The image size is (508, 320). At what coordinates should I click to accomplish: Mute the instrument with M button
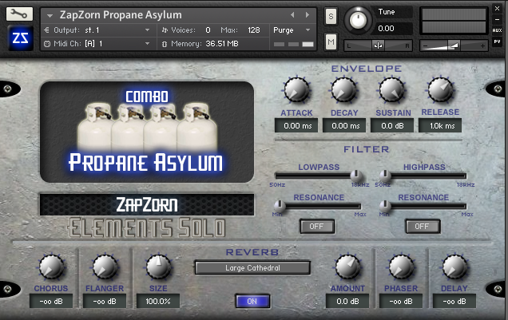[331, 41]
